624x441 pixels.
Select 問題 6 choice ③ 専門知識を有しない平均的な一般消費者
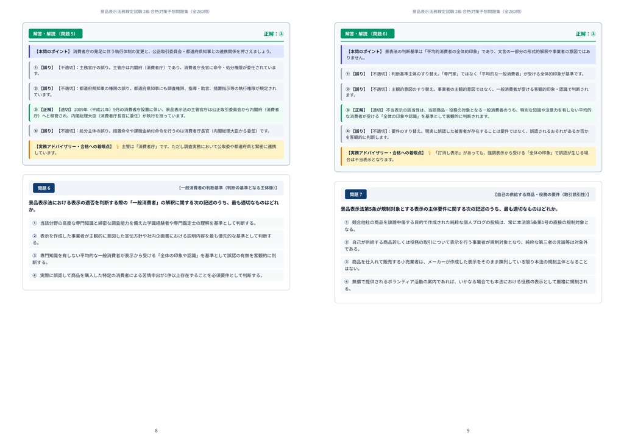(156, 259)
